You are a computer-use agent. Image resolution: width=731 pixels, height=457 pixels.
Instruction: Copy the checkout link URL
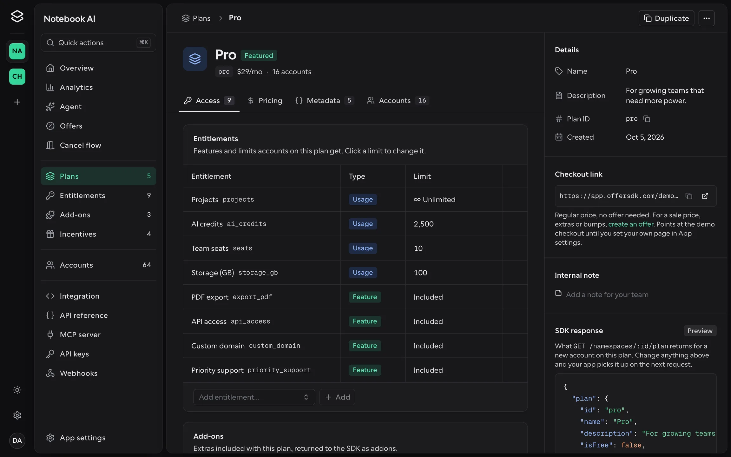pyautogui.click(x=689, y=196)
